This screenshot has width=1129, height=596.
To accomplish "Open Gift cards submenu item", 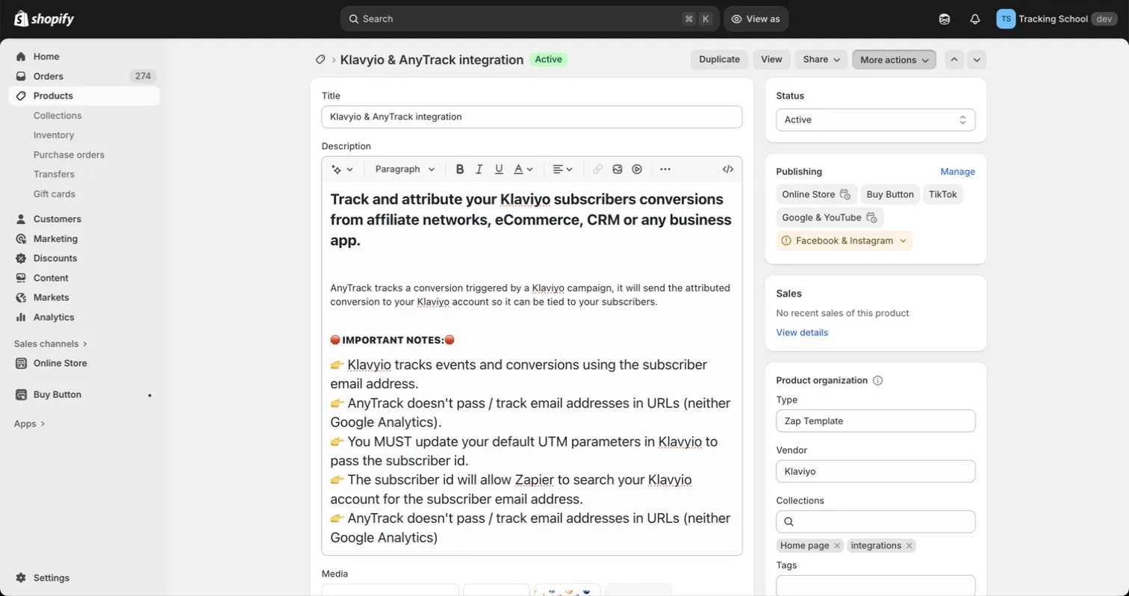I will pos(55,194).
